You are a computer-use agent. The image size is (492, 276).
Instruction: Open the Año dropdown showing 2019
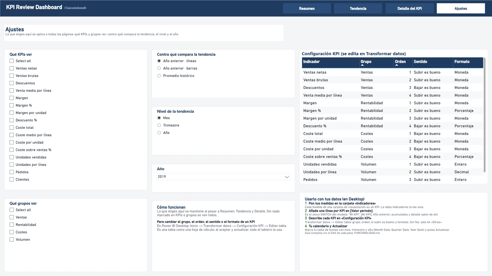(x=223, y=177)
